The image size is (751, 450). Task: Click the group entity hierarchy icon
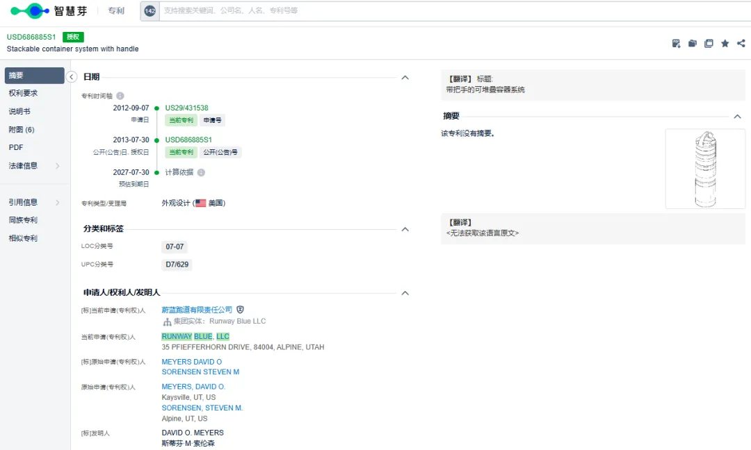pyautogui.click(x=167, y=322)
